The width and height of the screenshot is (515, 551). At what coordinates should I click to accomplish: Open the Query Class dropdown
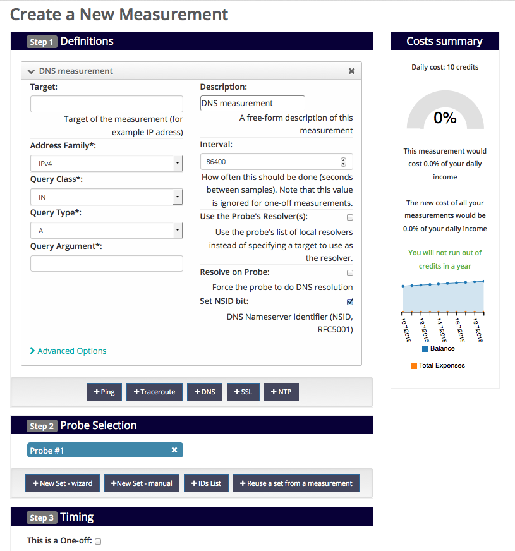click(x=106, y=197)
